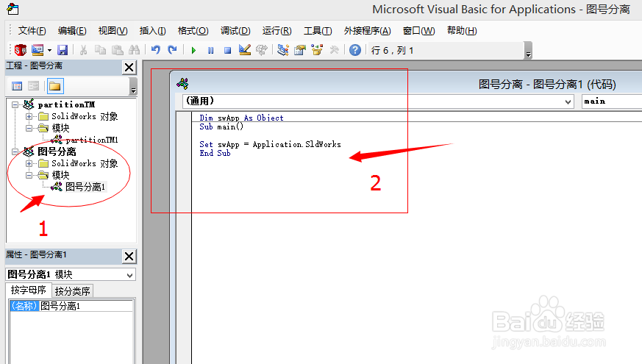Undo the last edit

156,50
